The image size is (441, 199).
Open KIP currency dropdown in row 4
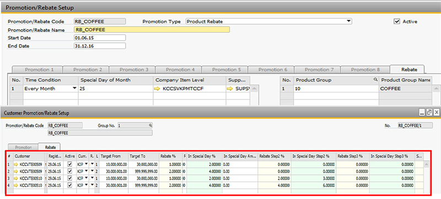[86, 185]
